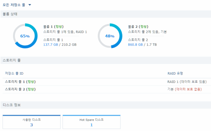Viewport: 211px width, 131px height.
Task: Open the 사용한 디스크 card
Action: click(x=32, y=122)
